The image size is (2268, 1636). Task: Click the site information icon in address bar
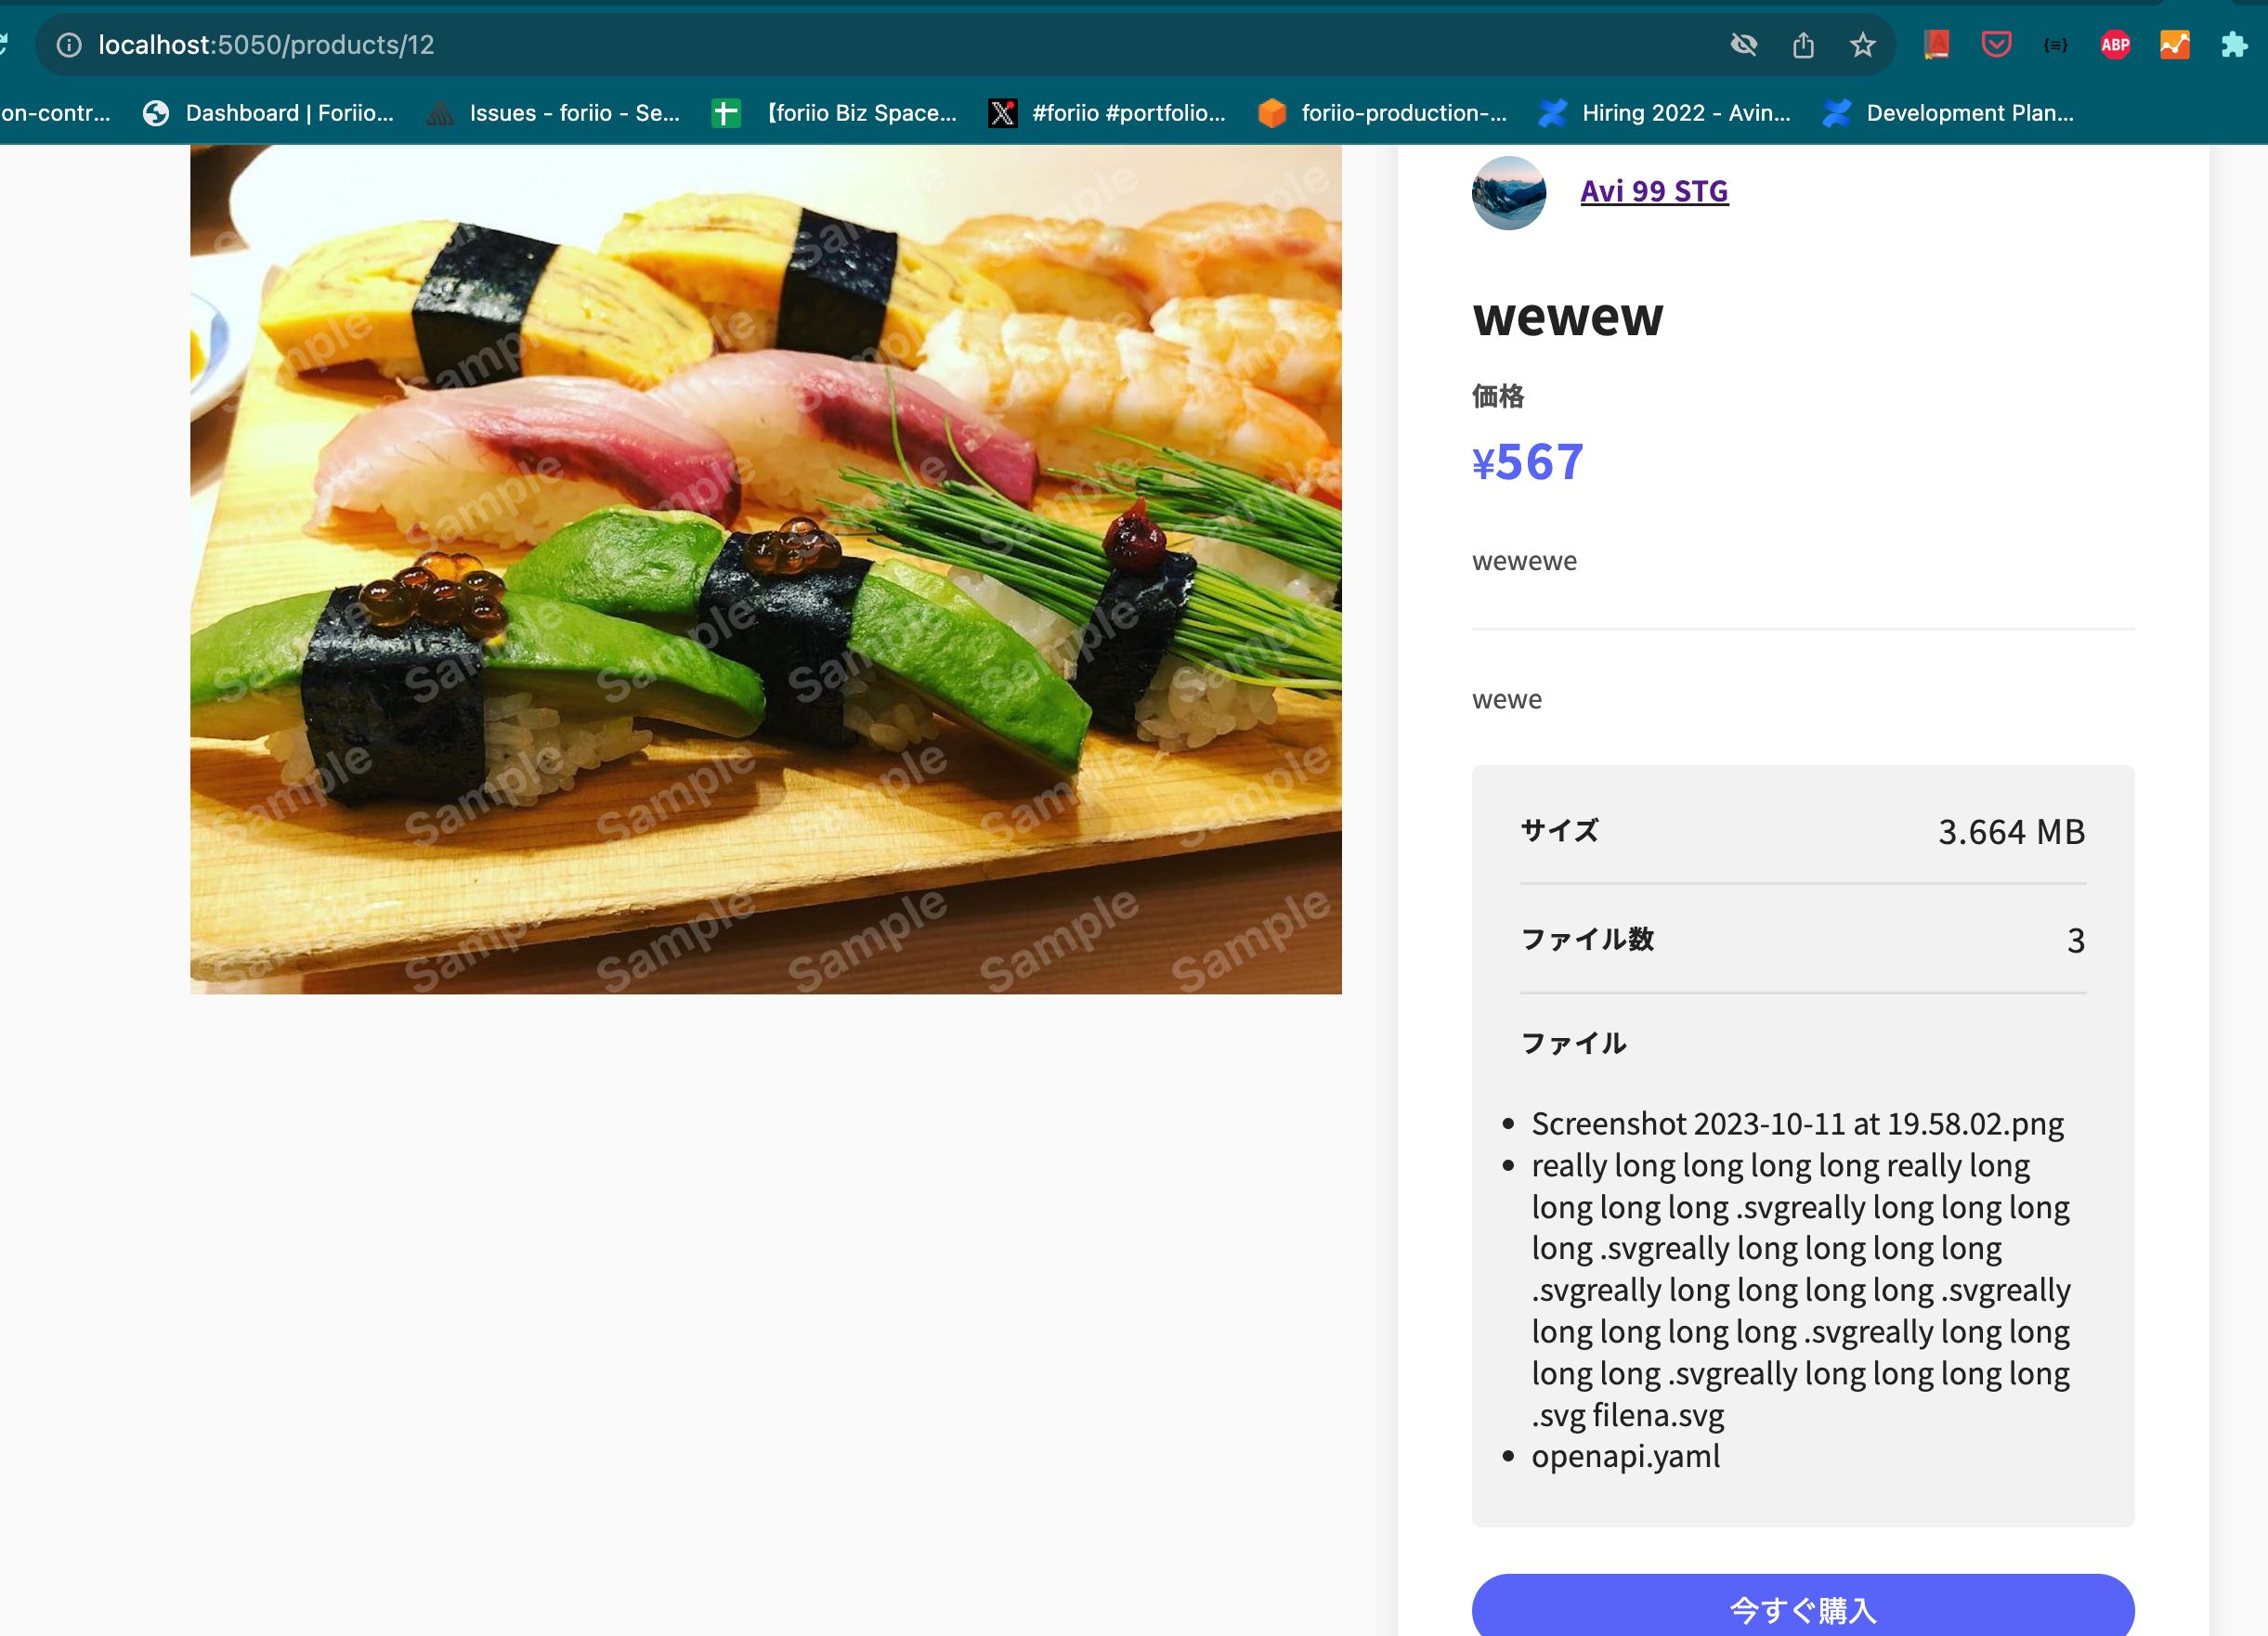pos(69,45)
